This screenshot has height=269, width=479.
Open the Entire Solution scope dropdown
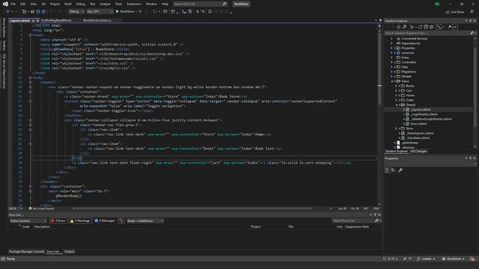[28, 221]
